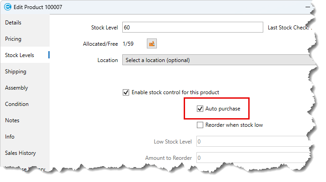
Task: Show the Condition tab
Action: pos(17,104)
